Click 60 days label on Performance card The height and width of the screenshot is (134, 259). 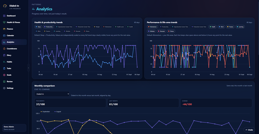coord(249,22)
